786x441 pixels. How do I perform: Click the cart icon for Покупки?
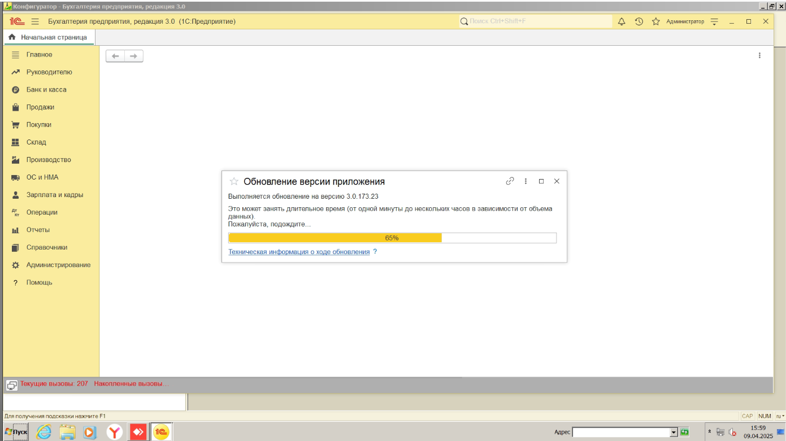pos(16,125)
